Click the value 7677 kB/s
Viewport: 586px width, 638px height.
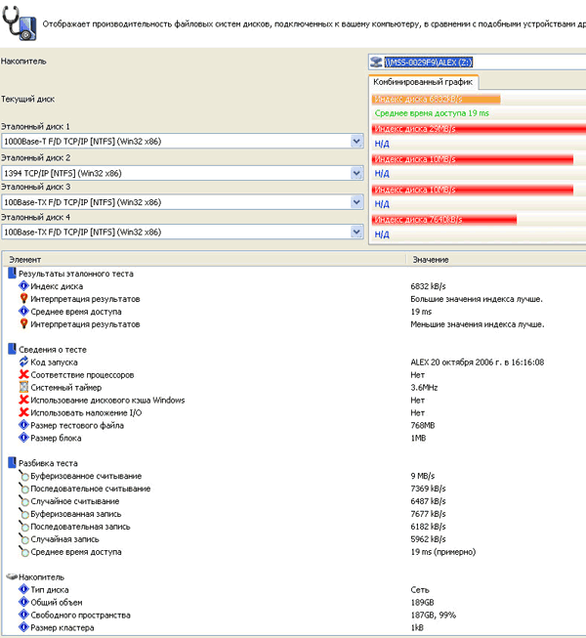tap(428, 514)
